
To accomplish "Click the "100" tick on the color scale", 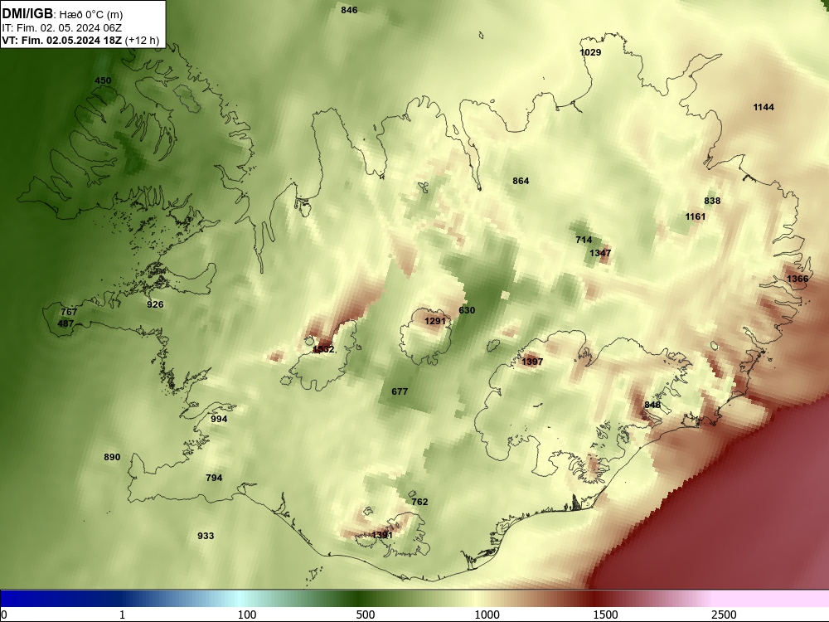I will pyautogui.click(x=247, y=615).
